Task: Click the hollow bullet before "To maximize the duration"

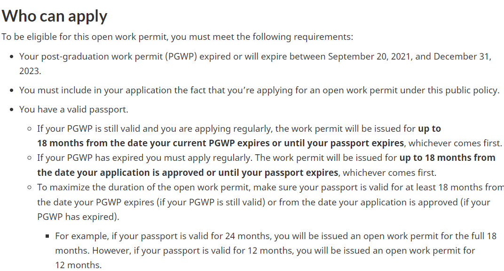Action: pyautogui.click(x=30, y=187)
